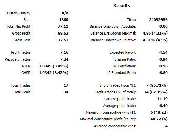The image size is (171, 132).
Task: Click the Sharpe Ratio value 0.94
Action: tap(164, 59)
